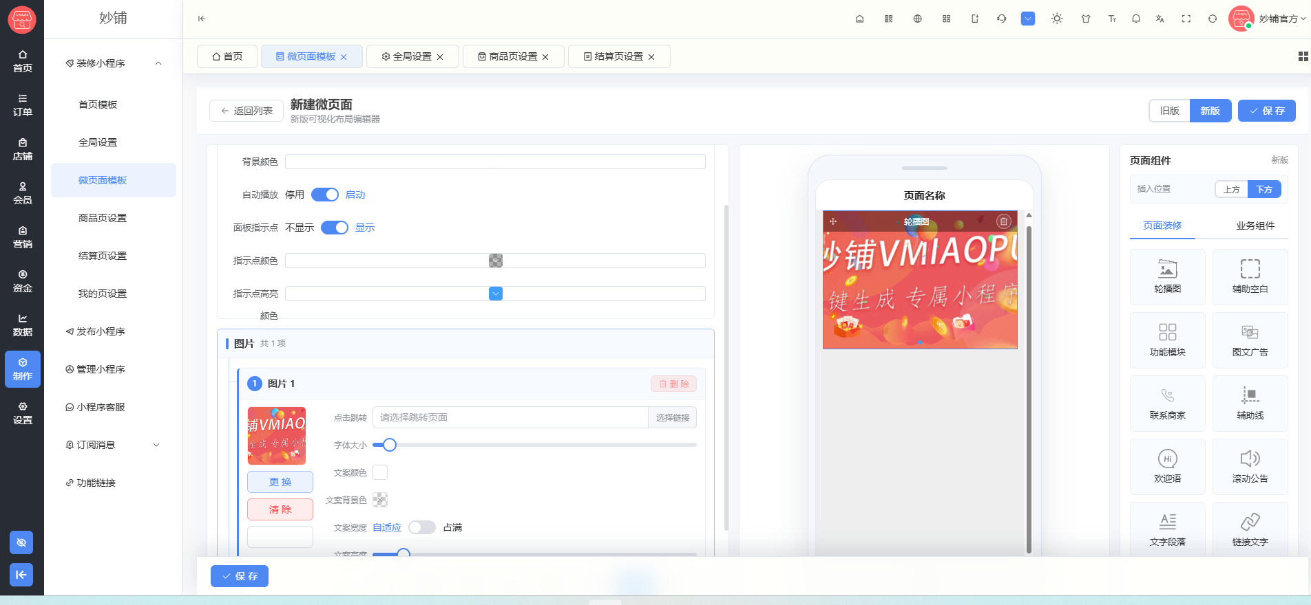Add the 图文广告 image-text ad component
The image size is (1311, 605).
1250,340
